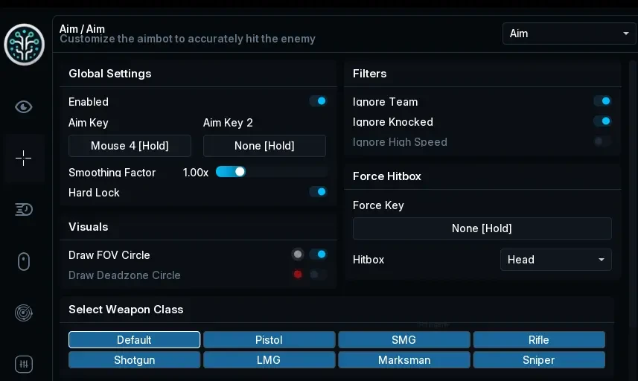The image size is (638, 381).
Task: Click the brain tree logo icon
Action: [x=25, y=45]
